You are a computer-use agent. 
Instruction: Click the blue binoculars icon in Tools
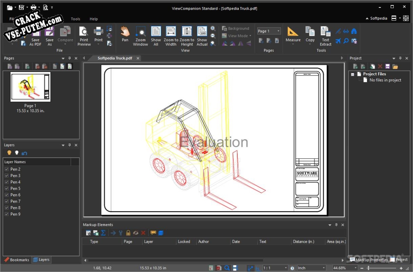click(354, 31)
